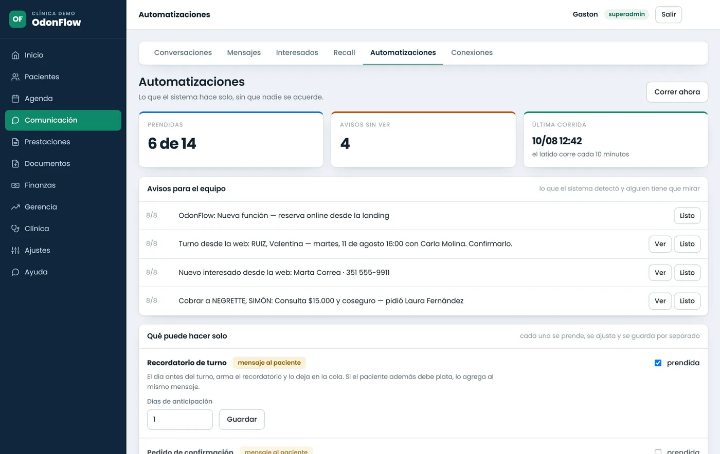Viewport: 720px width, 454px height.
Task: Click Ver on the RUIZ, Valentina notice
Action: point(660,244)
